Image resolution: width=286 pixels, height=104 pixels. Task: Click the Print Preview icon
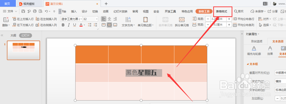(x=41, y=11)
